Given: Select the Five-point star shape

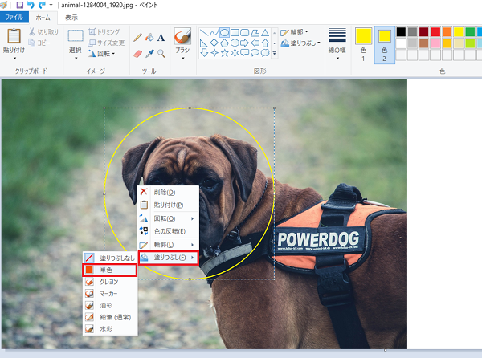Looking at the screenshot, I should coord(224,53).
